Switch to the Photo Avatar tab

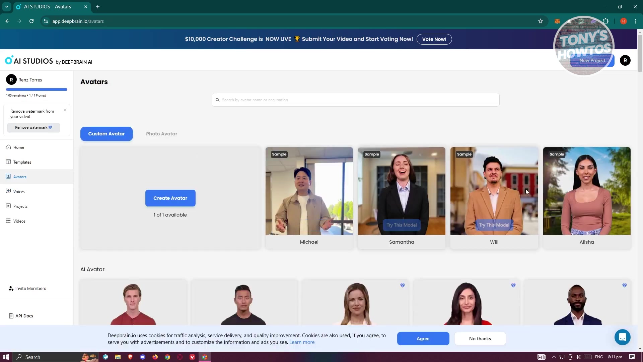[x=161, y=134]
